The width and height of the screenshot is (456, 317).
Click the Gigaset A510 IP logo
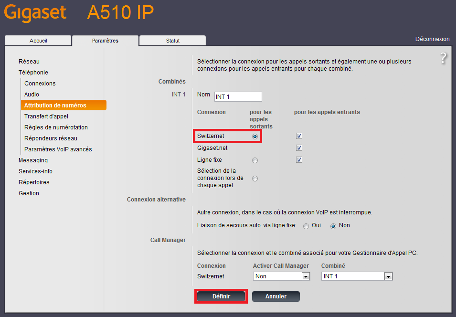79,12
